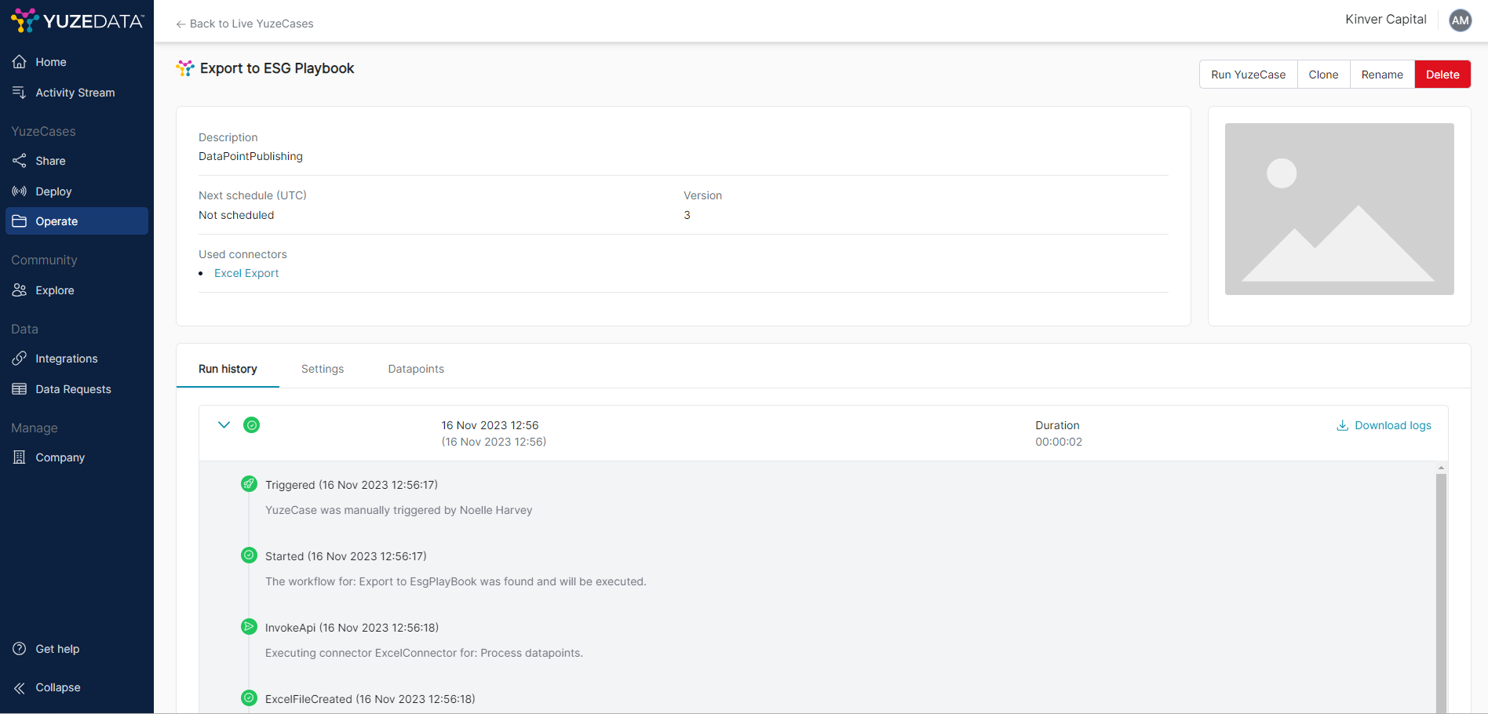Open the Deploy section
This screenshot has height=714, width=1488.
coord(53,191)
